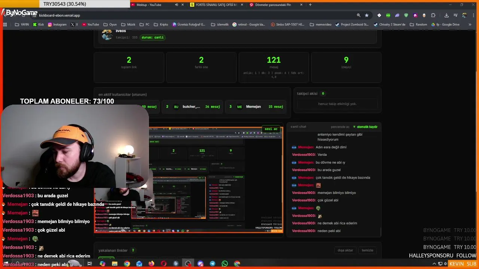
Task: Open the Random bookmarks folder
Action: click(418, 25)
